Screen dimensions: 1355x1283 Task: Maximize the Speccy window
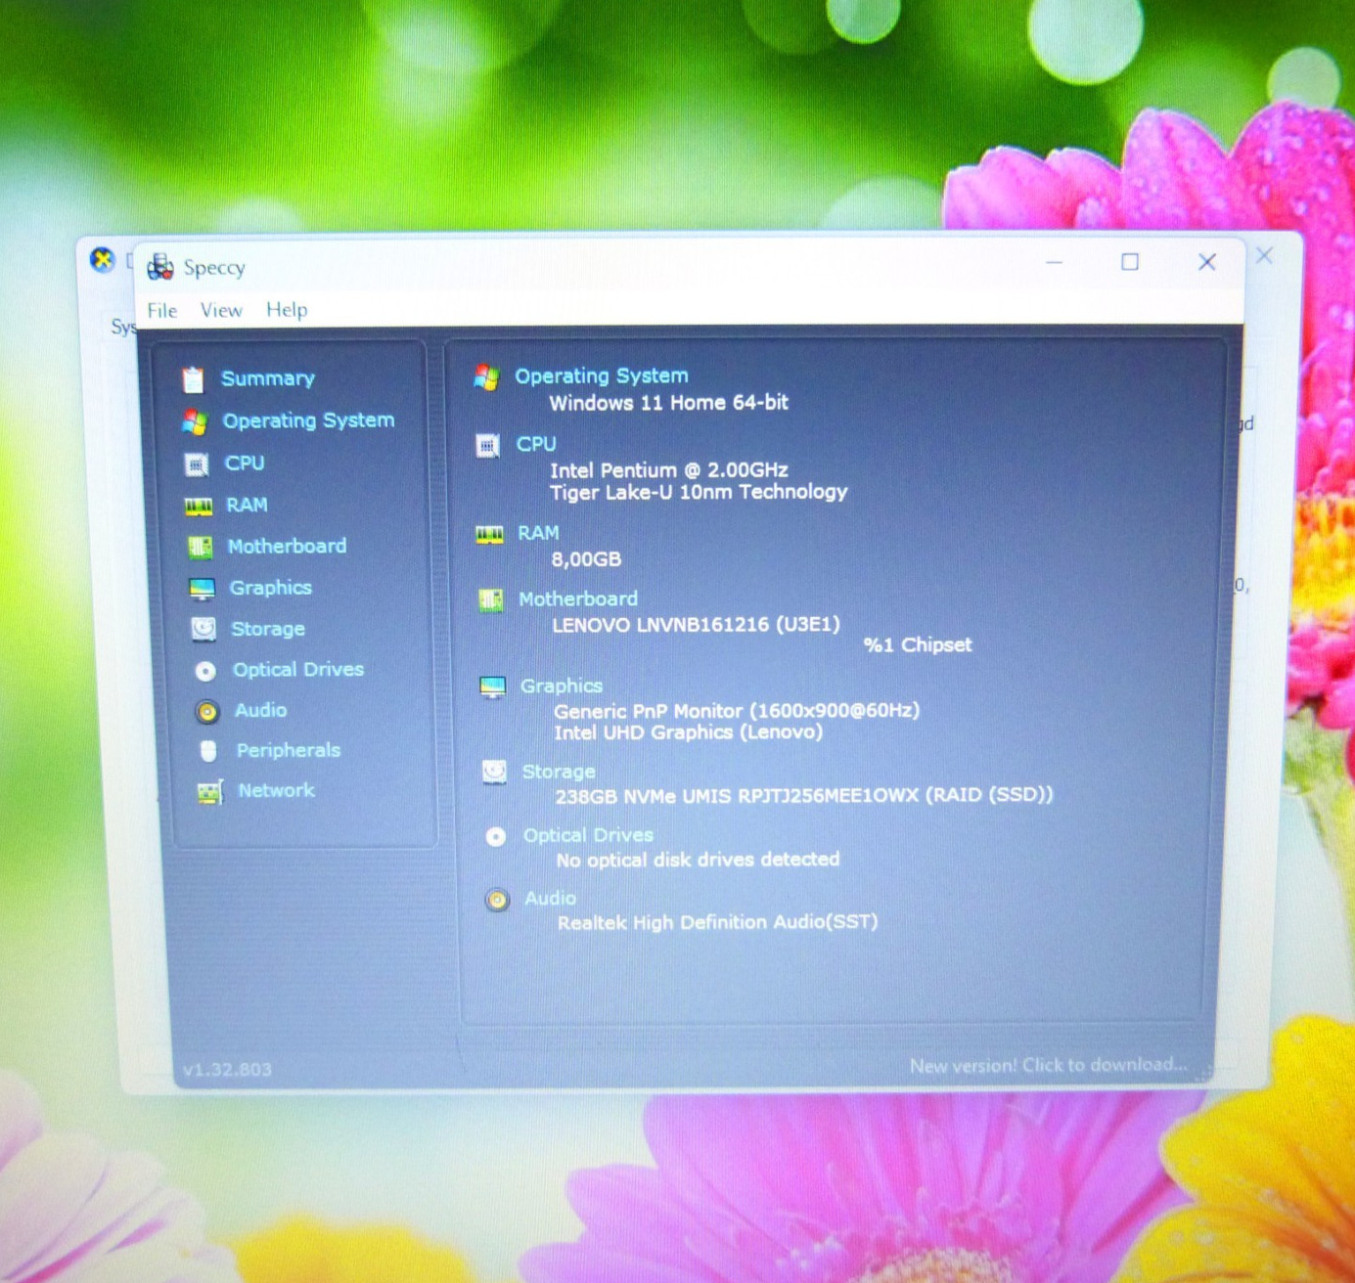(1130, 262)
